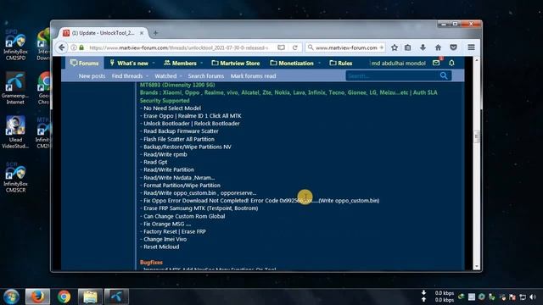Click 'Reset Micloud' text
543x305 pixels.
(161, 247)
